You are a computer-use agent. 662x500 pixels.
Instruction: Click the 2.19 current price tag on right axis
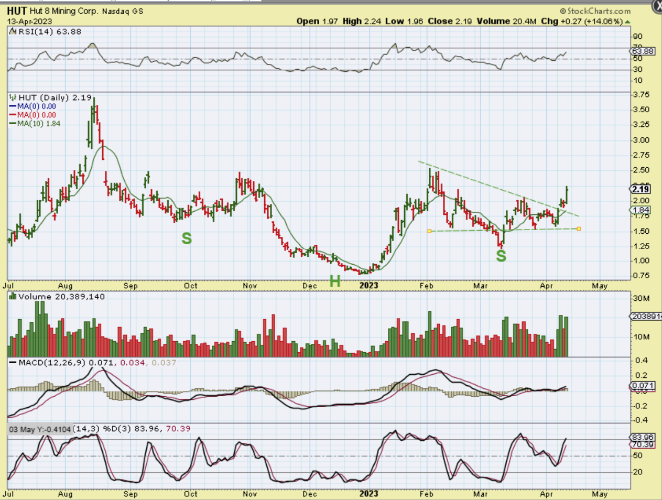(641, 189)
